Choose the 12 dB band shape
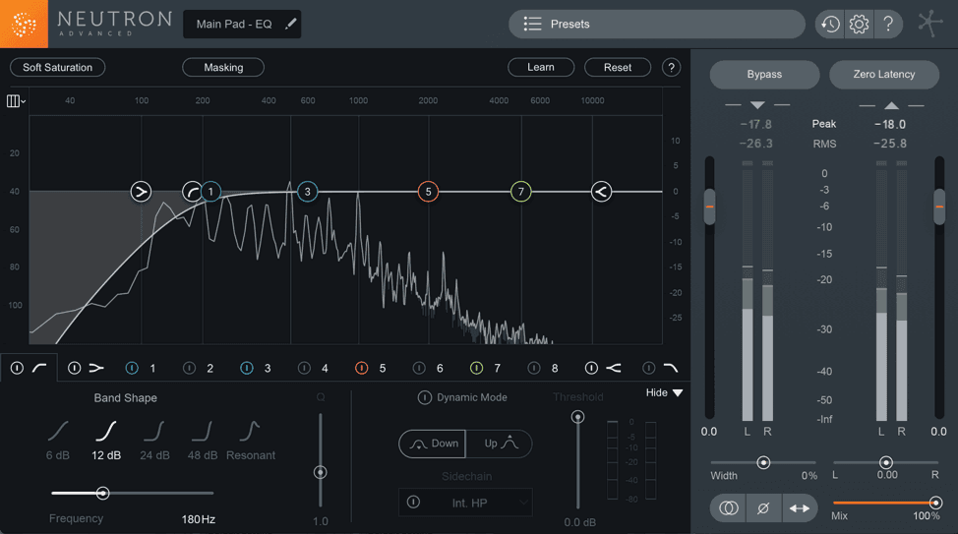The height and width of the screenshot is (534, 958). pos(106,440)
